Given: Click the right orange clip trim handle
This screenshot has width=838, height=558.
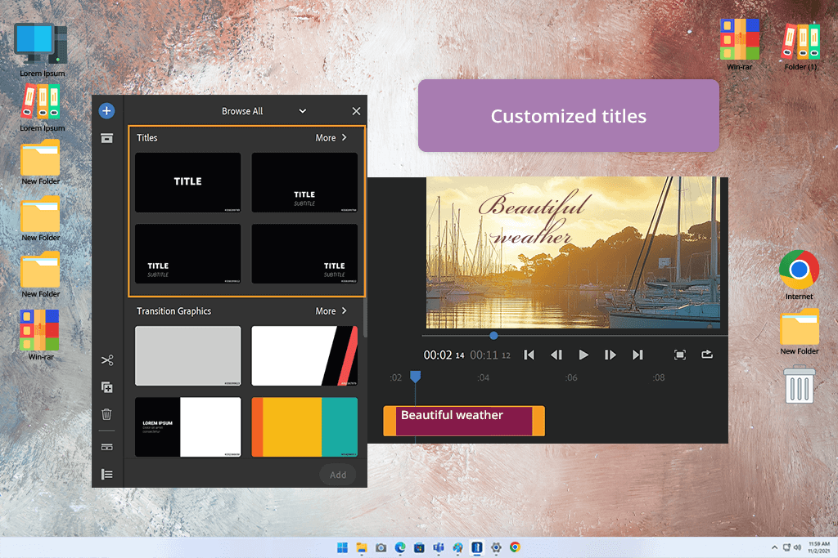Looking at the screenshot, I should 538,421.
